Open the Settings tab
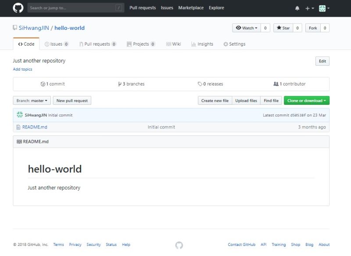The height and width of the screenshot is (256, 351). click(234, 44)
